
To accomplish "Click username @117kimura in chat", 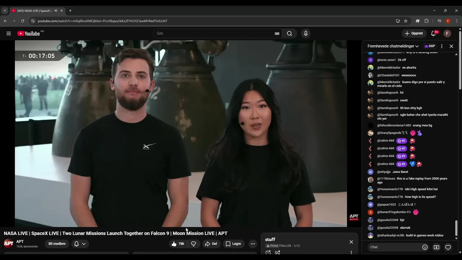I will [x=386, y=179].
